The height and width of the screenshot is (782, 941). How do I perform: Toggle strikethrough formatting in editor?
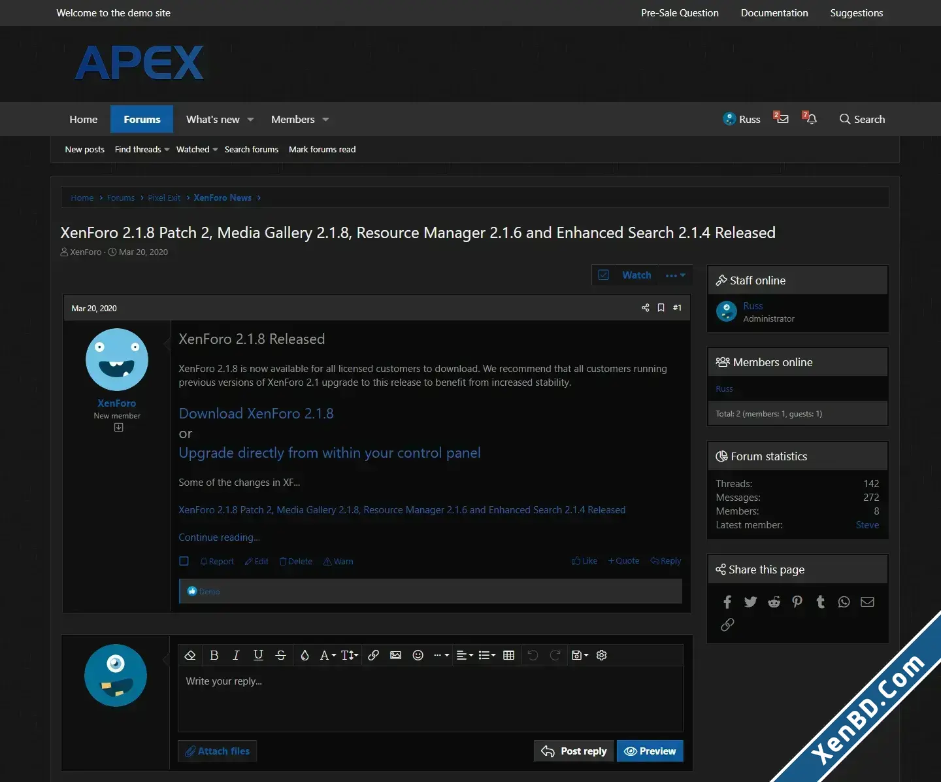[281, 655]
